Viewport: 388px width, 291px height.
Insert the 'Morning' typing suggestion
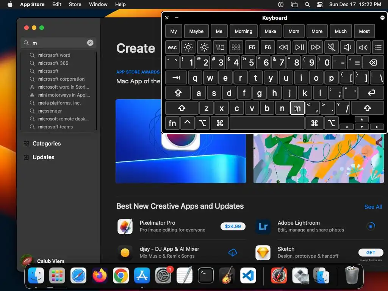tap(244, 31)
